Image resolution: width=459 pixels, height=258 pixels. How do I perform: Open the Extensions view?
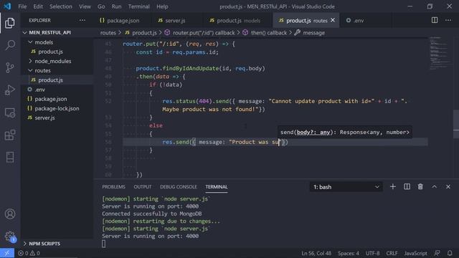10,135
